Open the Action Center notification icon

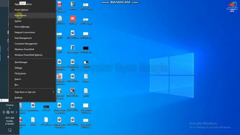(x=10, y=130)
